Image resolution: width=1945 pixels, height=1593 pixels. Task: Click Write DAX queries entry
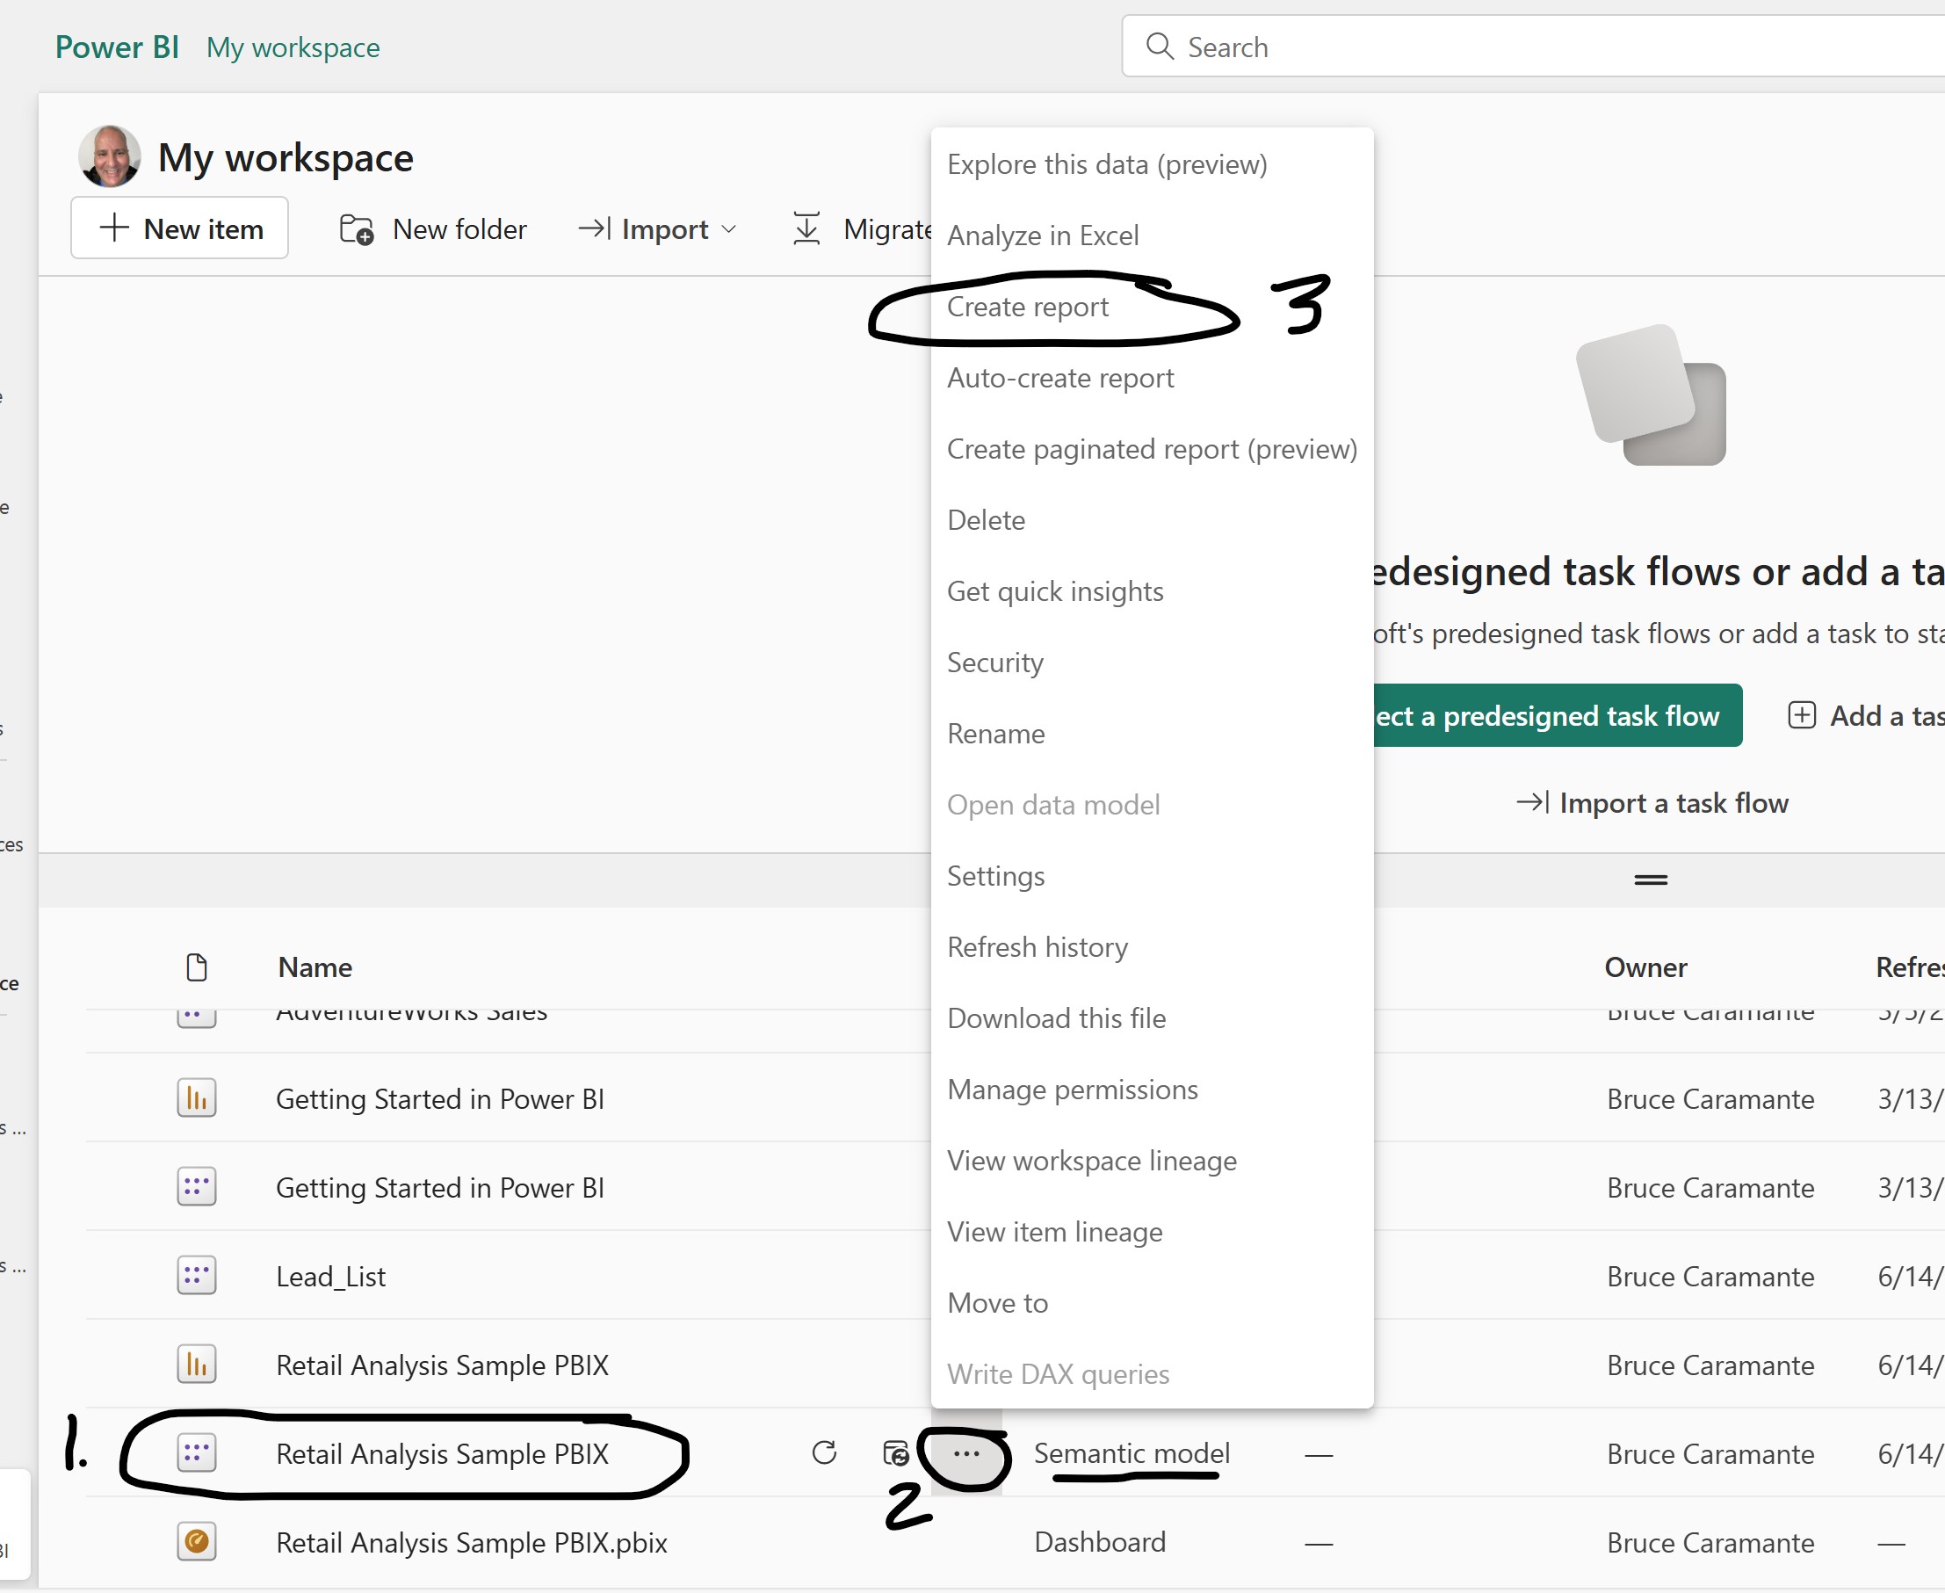tap(1059, 1374)
